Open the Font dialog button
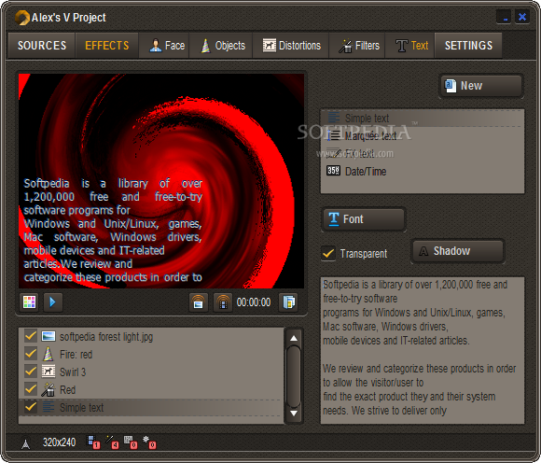Image resolution: width=541 pixels, height=463 pixels. pos(364,218)
